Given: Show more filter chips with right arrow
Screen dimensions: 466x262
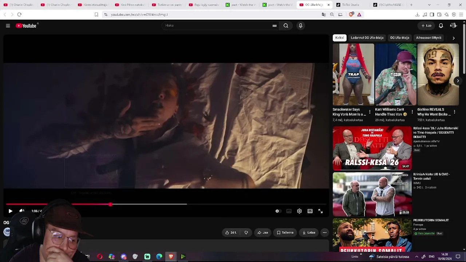Looking at the screenshot, I should coord(454,38).
